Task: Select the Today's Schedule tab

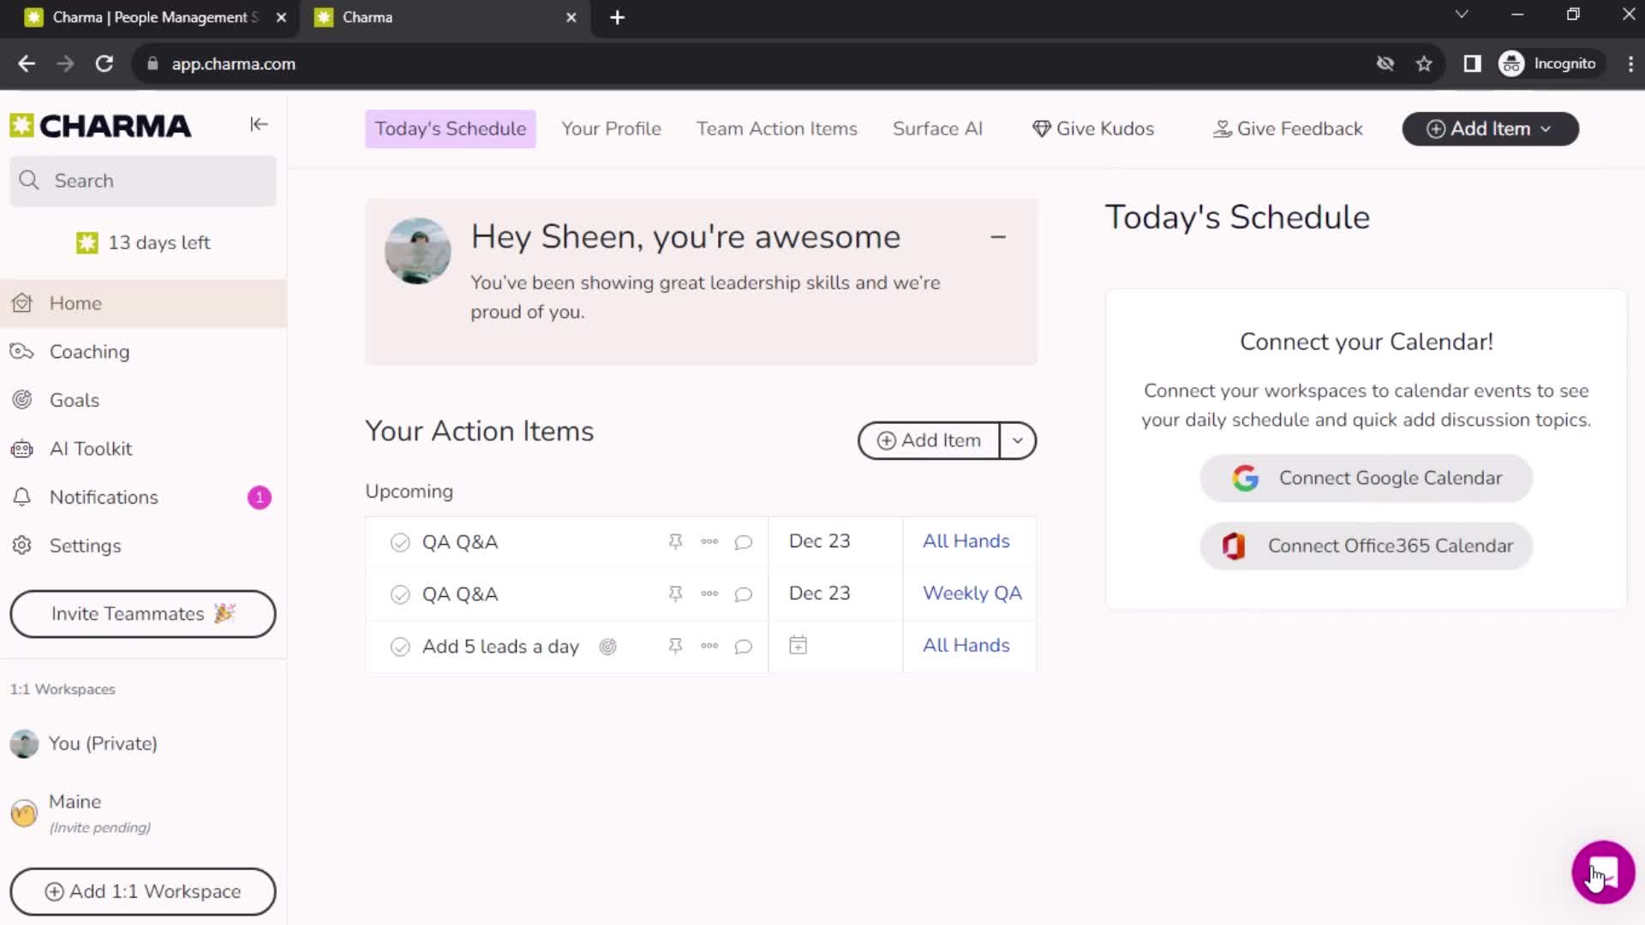Action: coord(450,128)
